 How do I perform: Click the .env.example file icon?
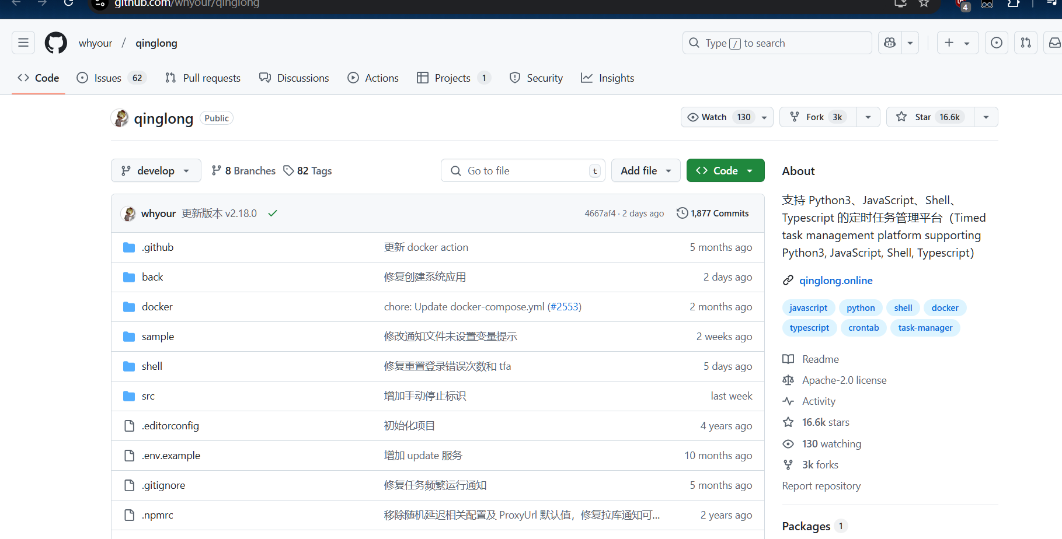[129, 456]
